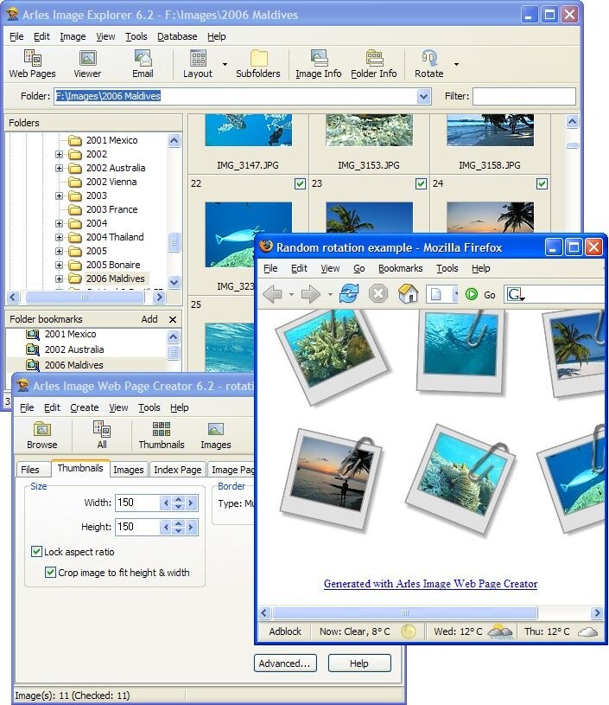The image size is (609, 705).
Task: Click the Google search engine icon in Firefox
Action: (x=515, y=295)
